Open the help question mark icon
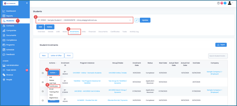 point(218,3)
